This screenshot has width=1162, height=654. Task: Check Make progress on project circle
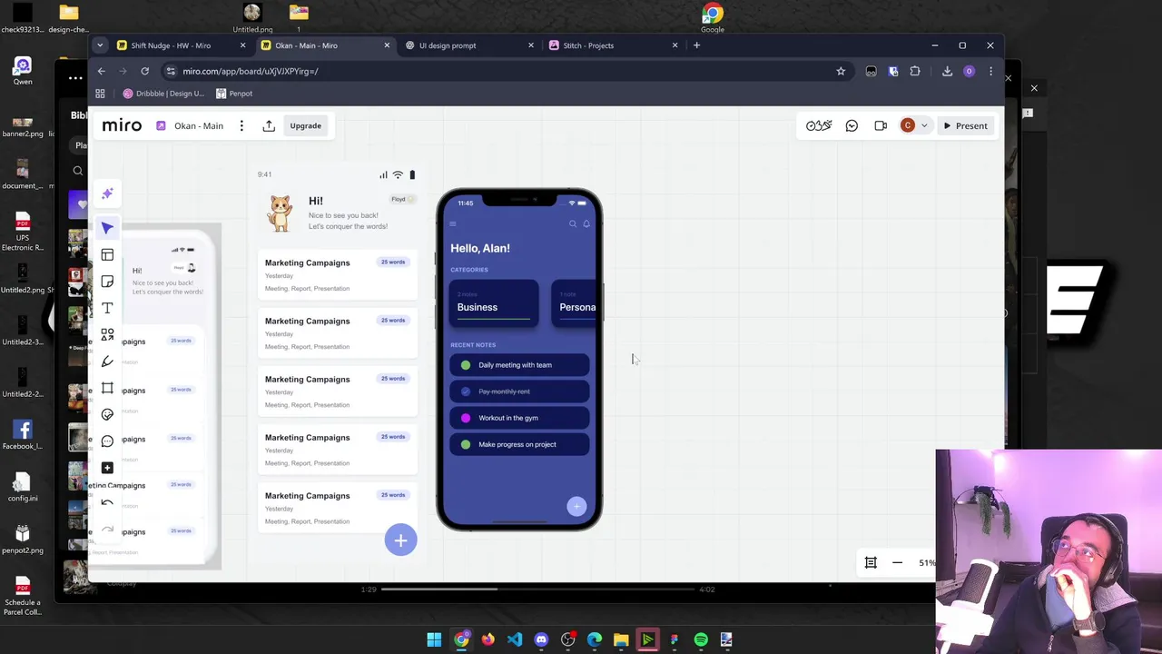tap(466, 444)
